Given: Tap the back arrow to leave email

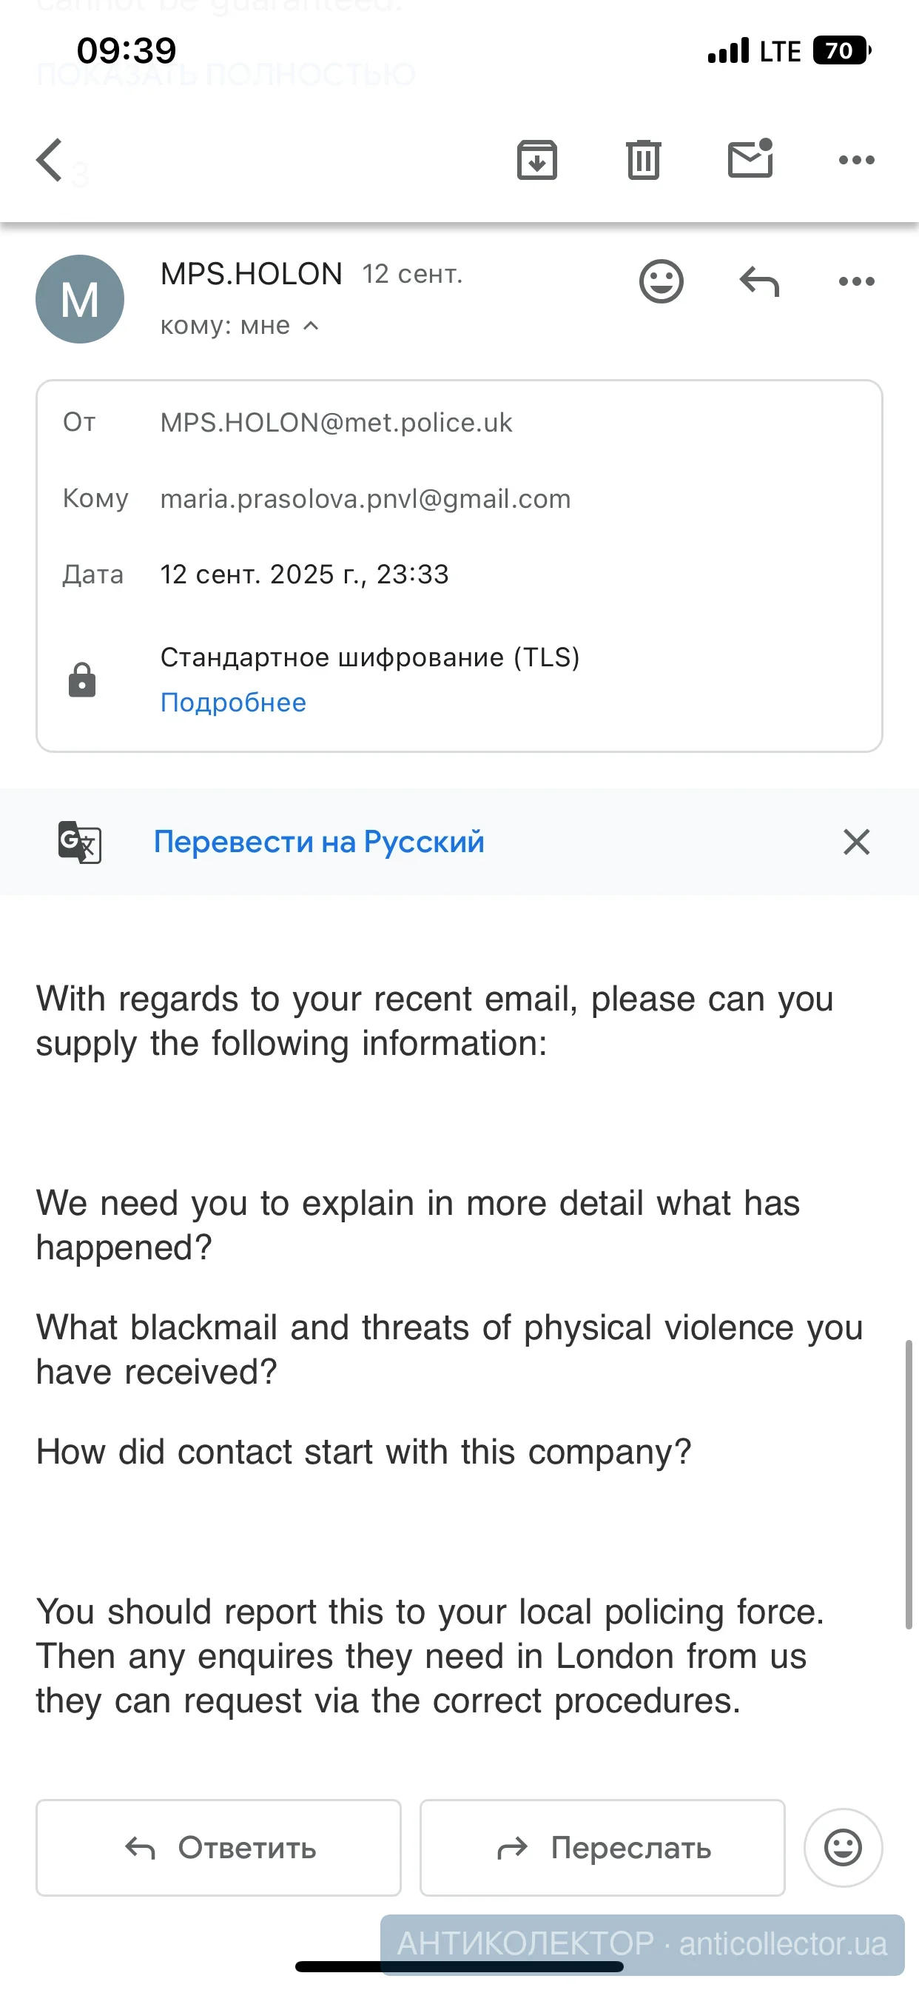Looking at the screenshot, I should click(x=50, y=161).
